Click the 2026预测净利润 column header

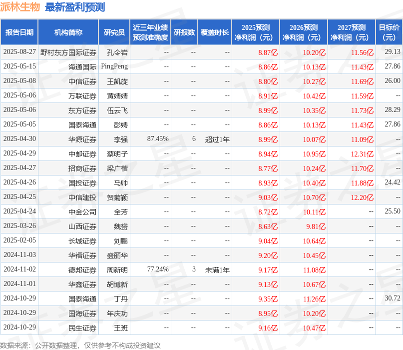point(304,32)
